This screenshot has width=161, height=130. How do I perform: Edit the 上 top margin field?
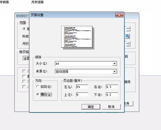pyautogui.click(x=82, y=94)
